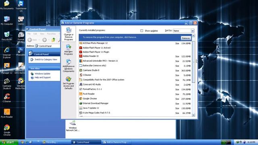Switch to Add or Remove Programs taskbar button

pos(117,142)
